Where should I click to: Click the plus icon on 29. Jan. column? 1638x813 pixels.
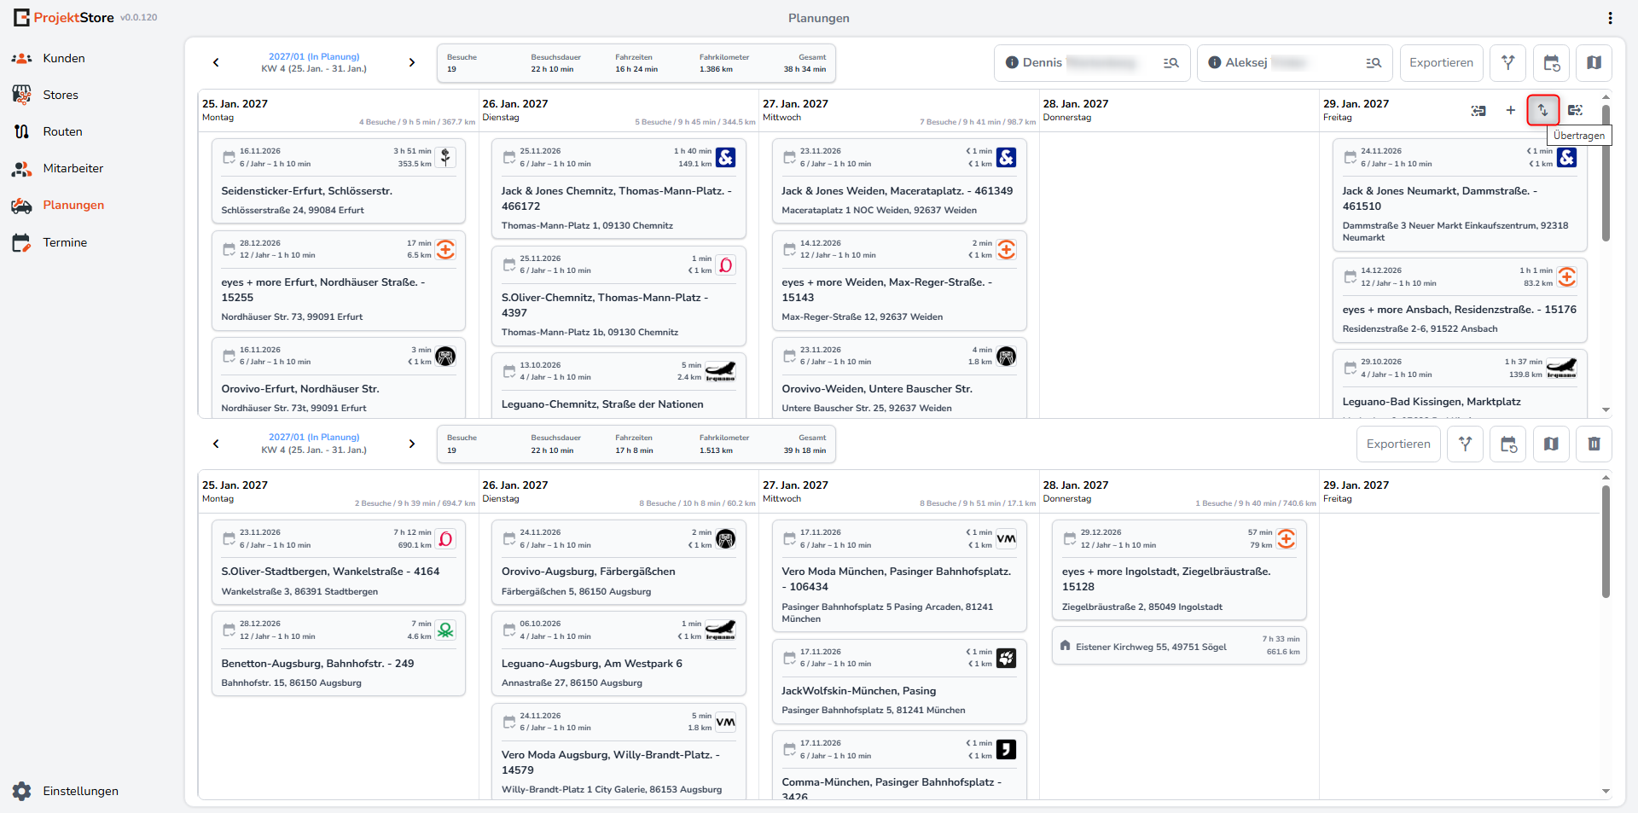coord(1510,110)
